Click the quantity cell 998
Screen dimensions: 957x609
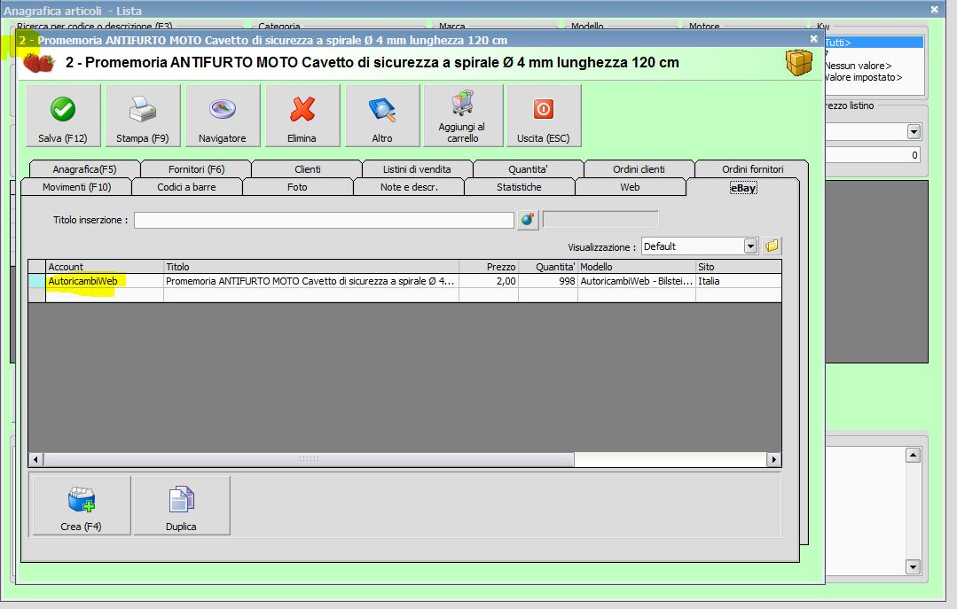tap(548, 281)
